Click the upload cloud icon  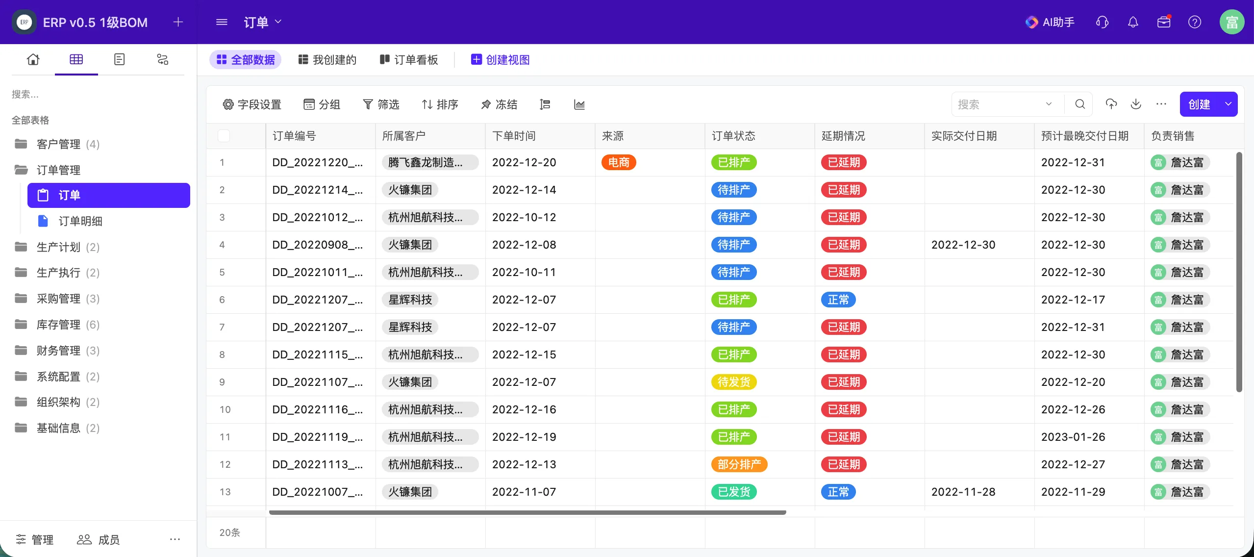coord(1111,104)
